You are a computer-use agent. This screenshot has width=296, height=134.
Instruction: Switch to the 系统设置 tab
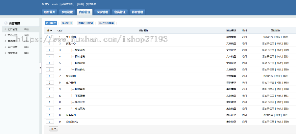[x=67, y=12]
